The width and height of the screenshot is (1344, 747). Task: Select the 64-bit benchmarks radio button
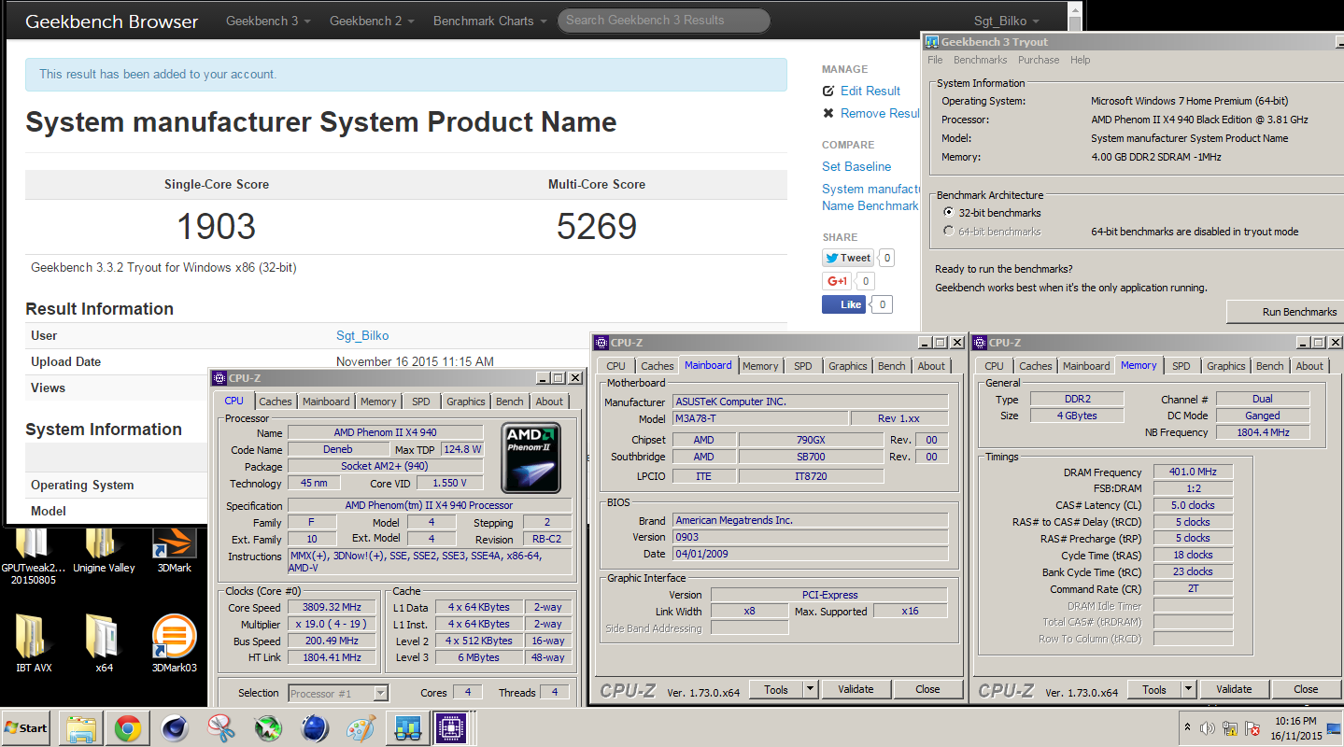point(949,232)
